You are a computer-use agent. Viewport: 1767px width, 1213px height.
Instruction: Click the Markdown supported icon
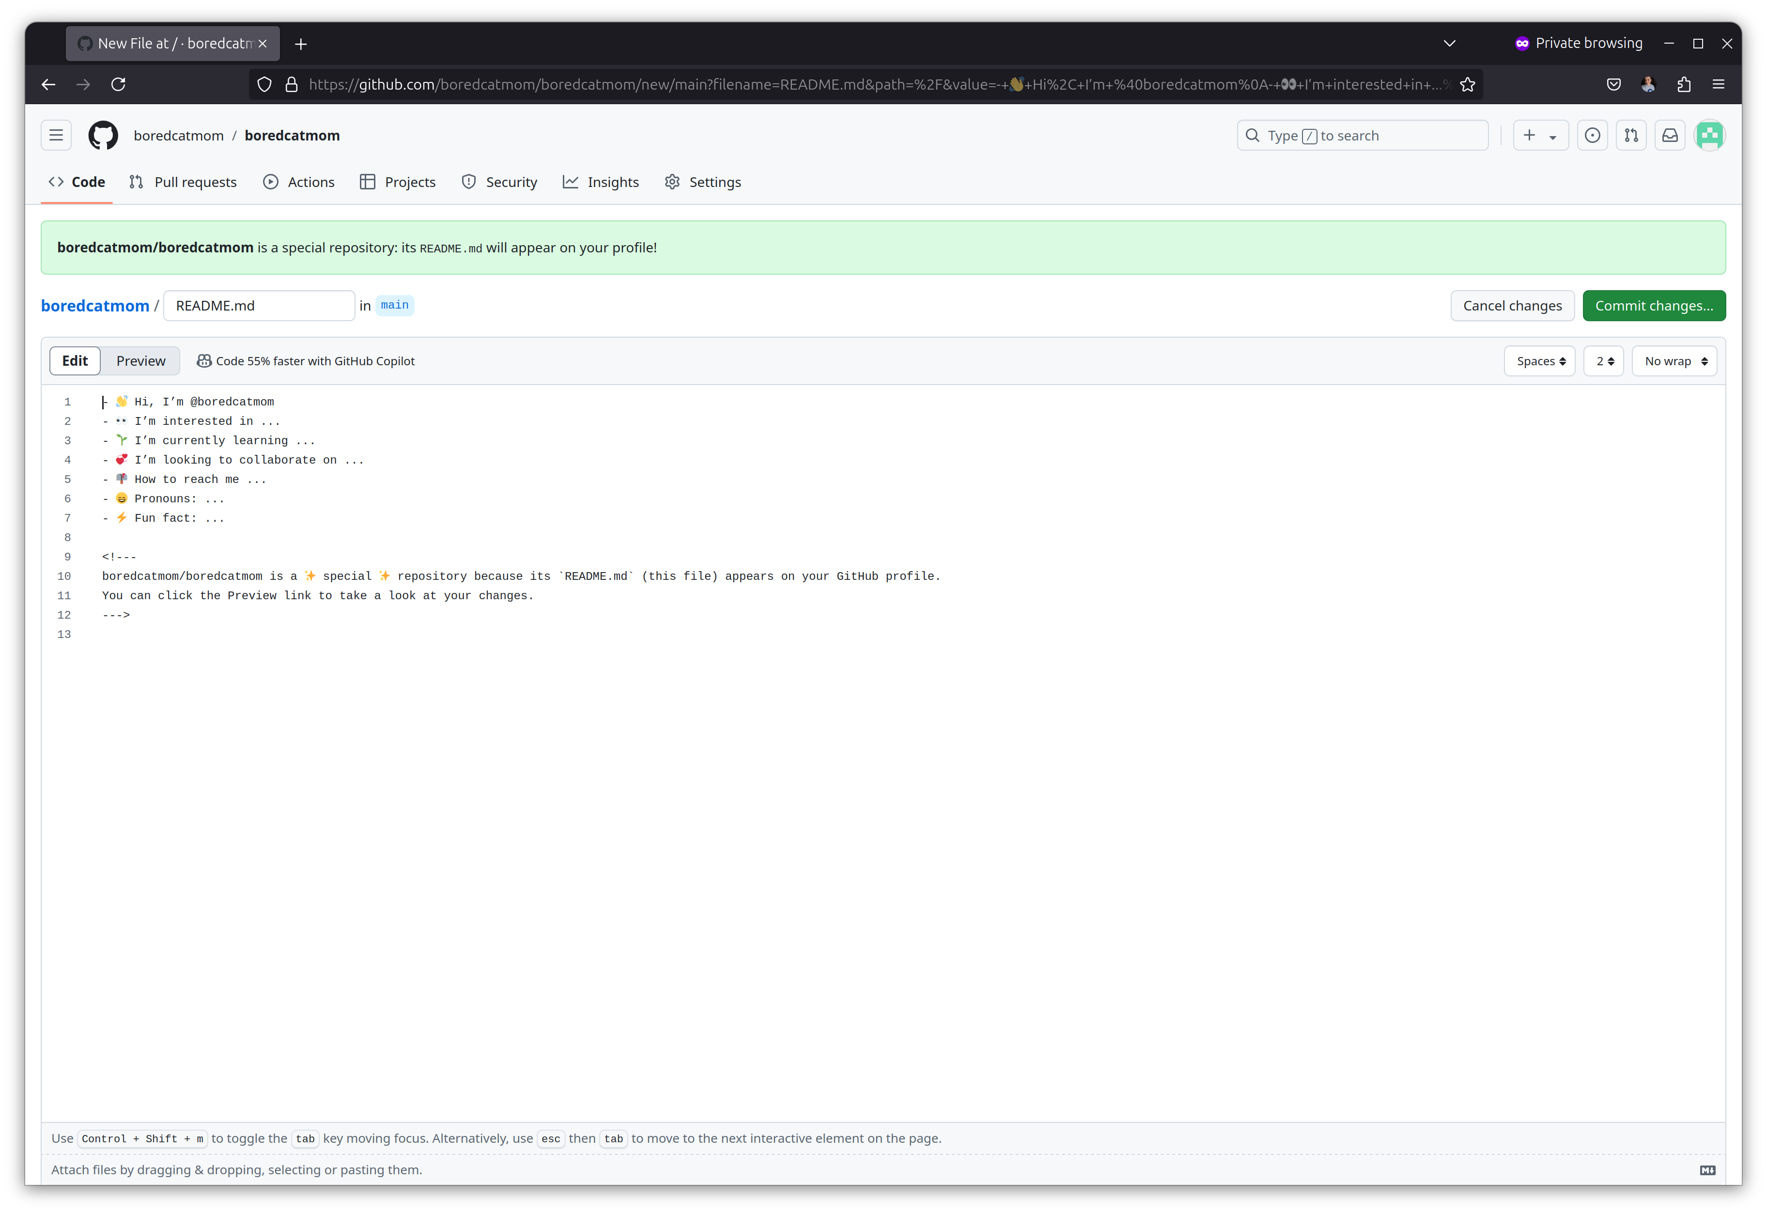coord(1707,1170)
